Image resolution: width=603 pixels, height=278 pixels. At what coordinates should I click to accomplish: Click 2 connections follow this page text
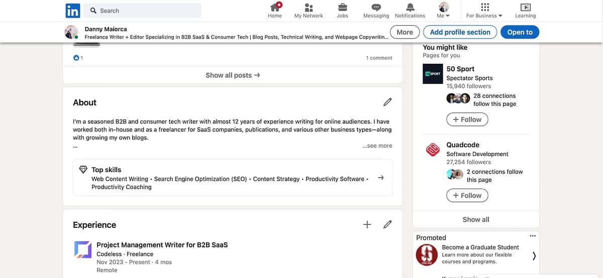494,176
